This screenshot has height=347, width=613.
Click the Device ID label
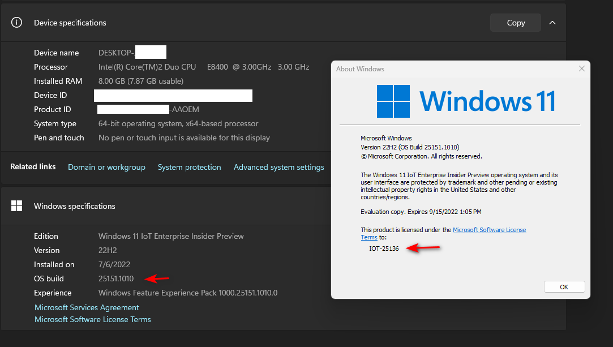click(50, 95)
